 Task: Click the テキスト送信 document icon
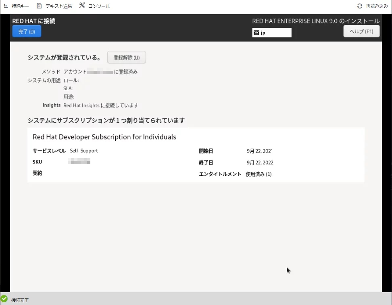(x=39, y=6)
